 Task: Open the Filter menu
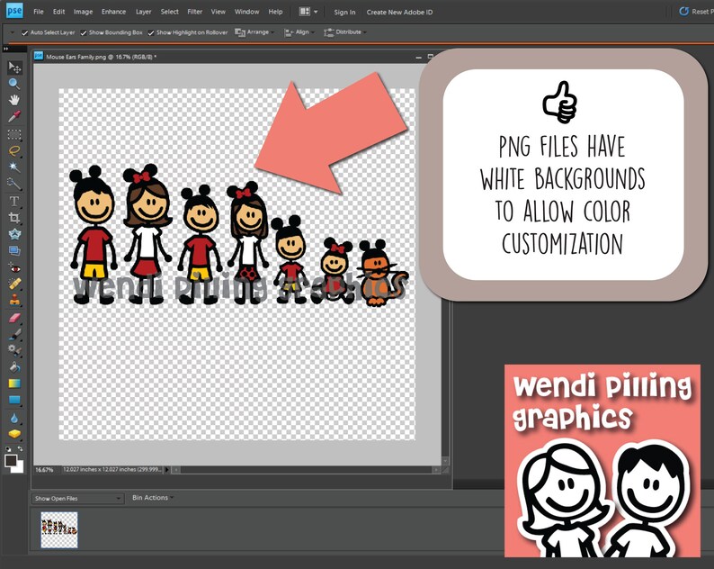[x=194, y=12]
